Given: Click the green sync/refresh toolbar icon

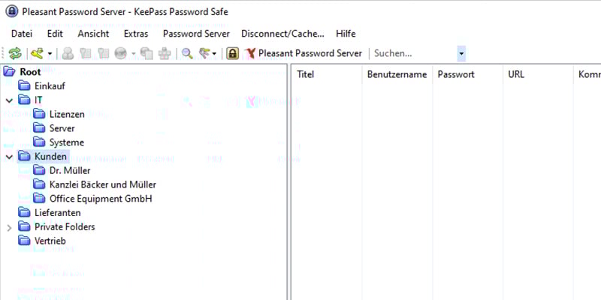Looking at the screenshot, I should coord(15,53).
